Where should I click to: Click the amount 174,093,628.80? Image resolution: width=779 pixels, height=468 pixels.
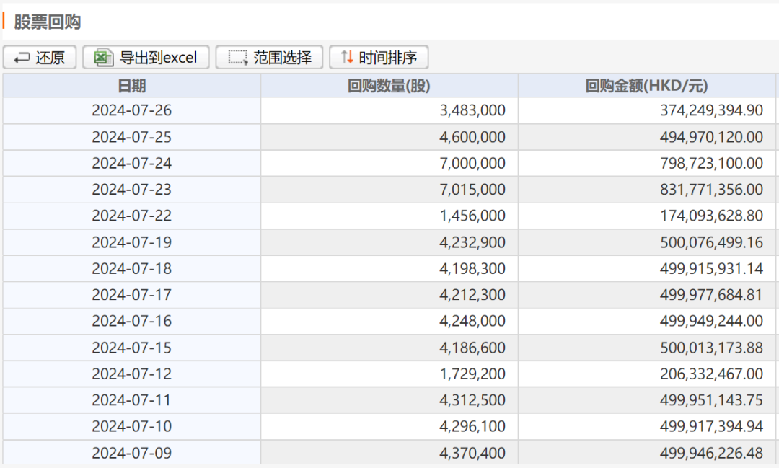tap(711, 216)
